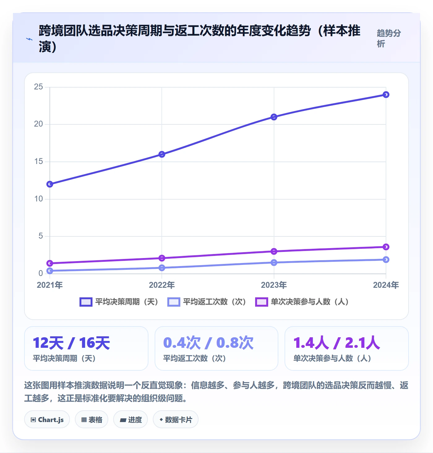The image size is (433, 453).
Task: Click the 数据卡片 tag
Action: [x=176, y=420]
